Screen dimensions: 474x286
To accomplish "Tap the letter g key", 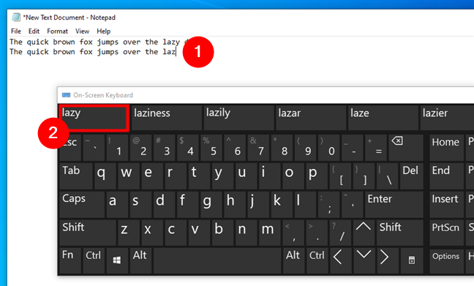I will coord(211,204).
